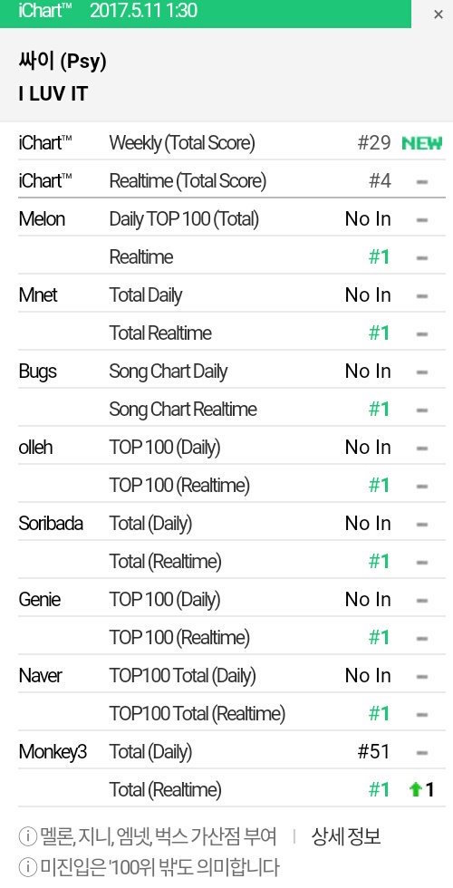Viewport: 453px width, 888px height.
Task: Click the green up arrow beside Monkey3 Realtime
Action: [416, 789]
